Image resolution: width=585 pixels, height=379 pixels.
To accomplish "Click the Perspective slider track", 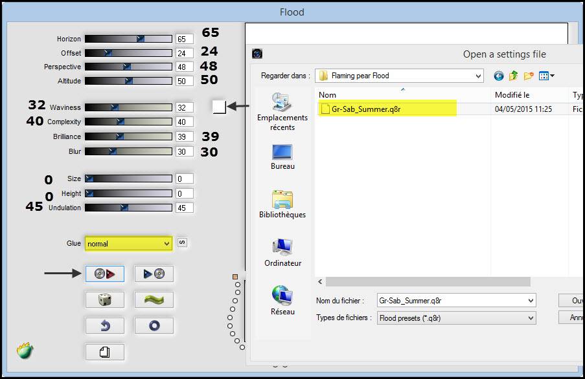I will tap(128, 67).
